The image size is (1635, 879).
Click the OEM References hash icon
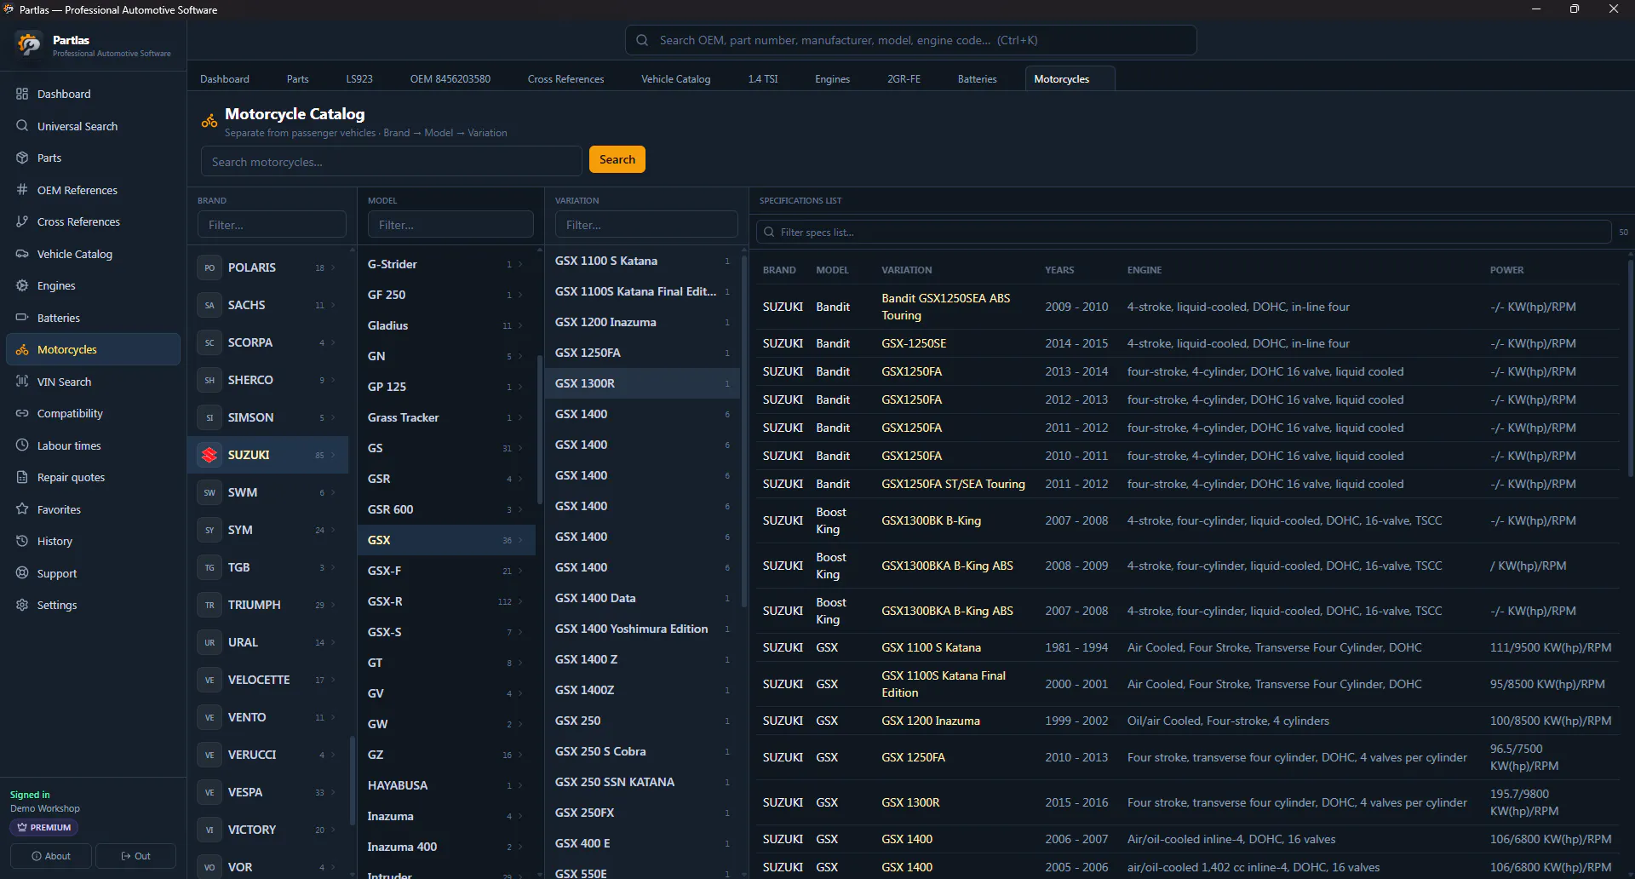22,190
